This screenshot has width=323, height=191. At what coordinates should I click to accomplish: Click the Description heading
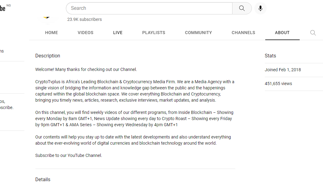(48, 56)
